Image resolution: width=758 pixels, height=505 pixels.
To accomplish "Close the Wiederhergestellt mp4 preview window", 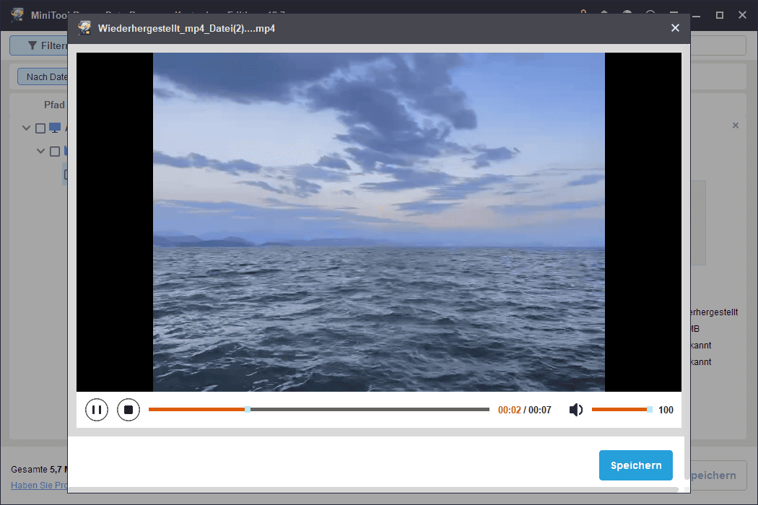I will click(675, 27).
